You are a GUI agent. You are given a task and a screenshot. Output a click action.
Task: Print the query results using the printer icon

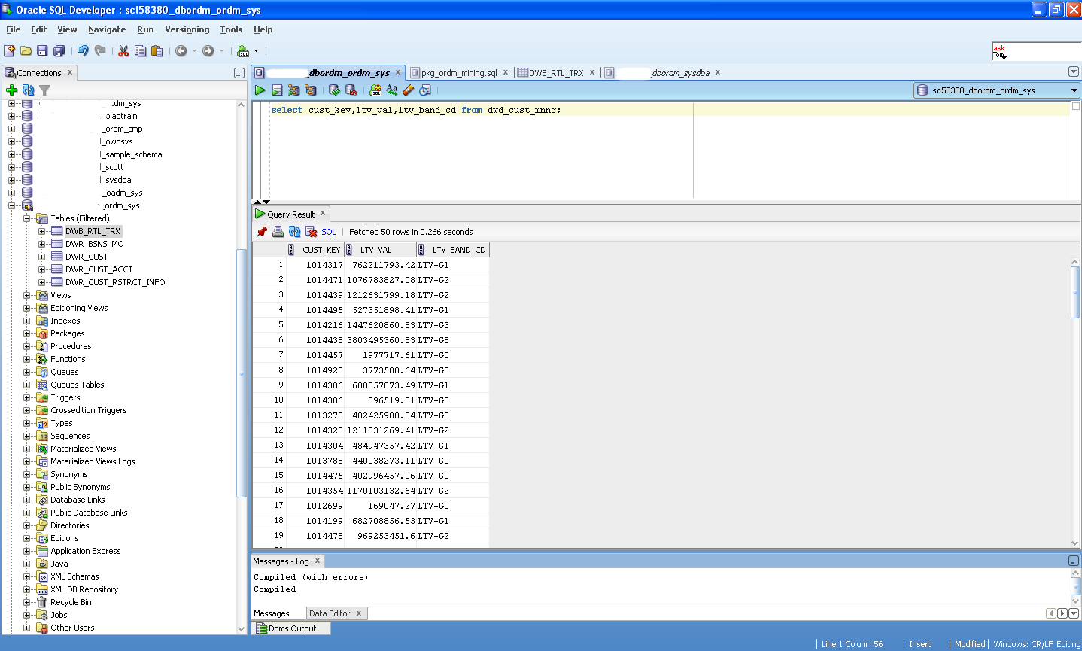(278, 232)
